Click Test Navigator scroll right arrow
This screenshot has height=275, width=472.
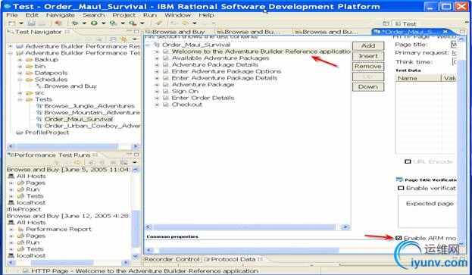coord(136,146)
